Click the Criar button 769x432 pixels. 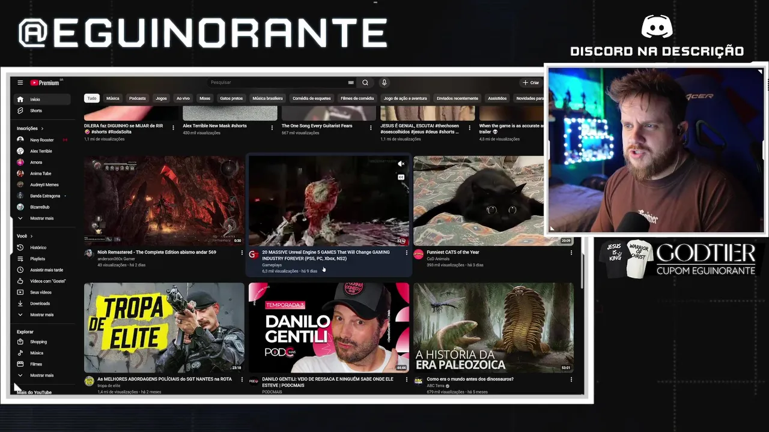[x=531, y=83]
